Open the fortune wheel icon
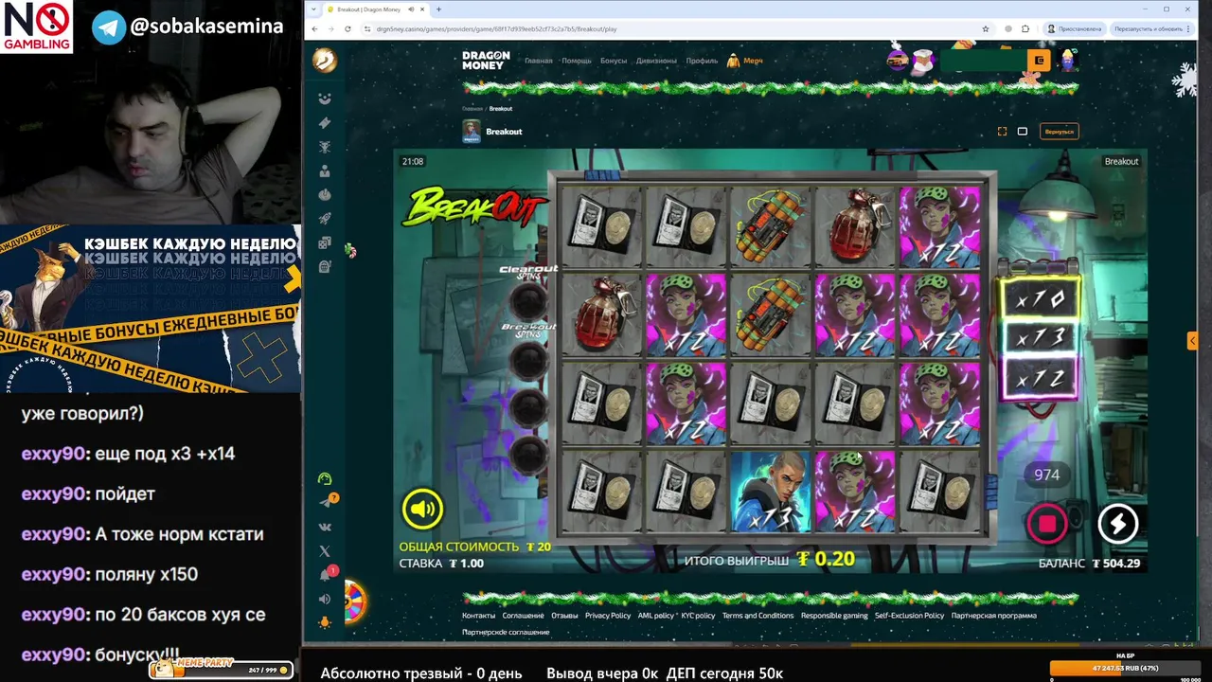 tap(354, 602)
